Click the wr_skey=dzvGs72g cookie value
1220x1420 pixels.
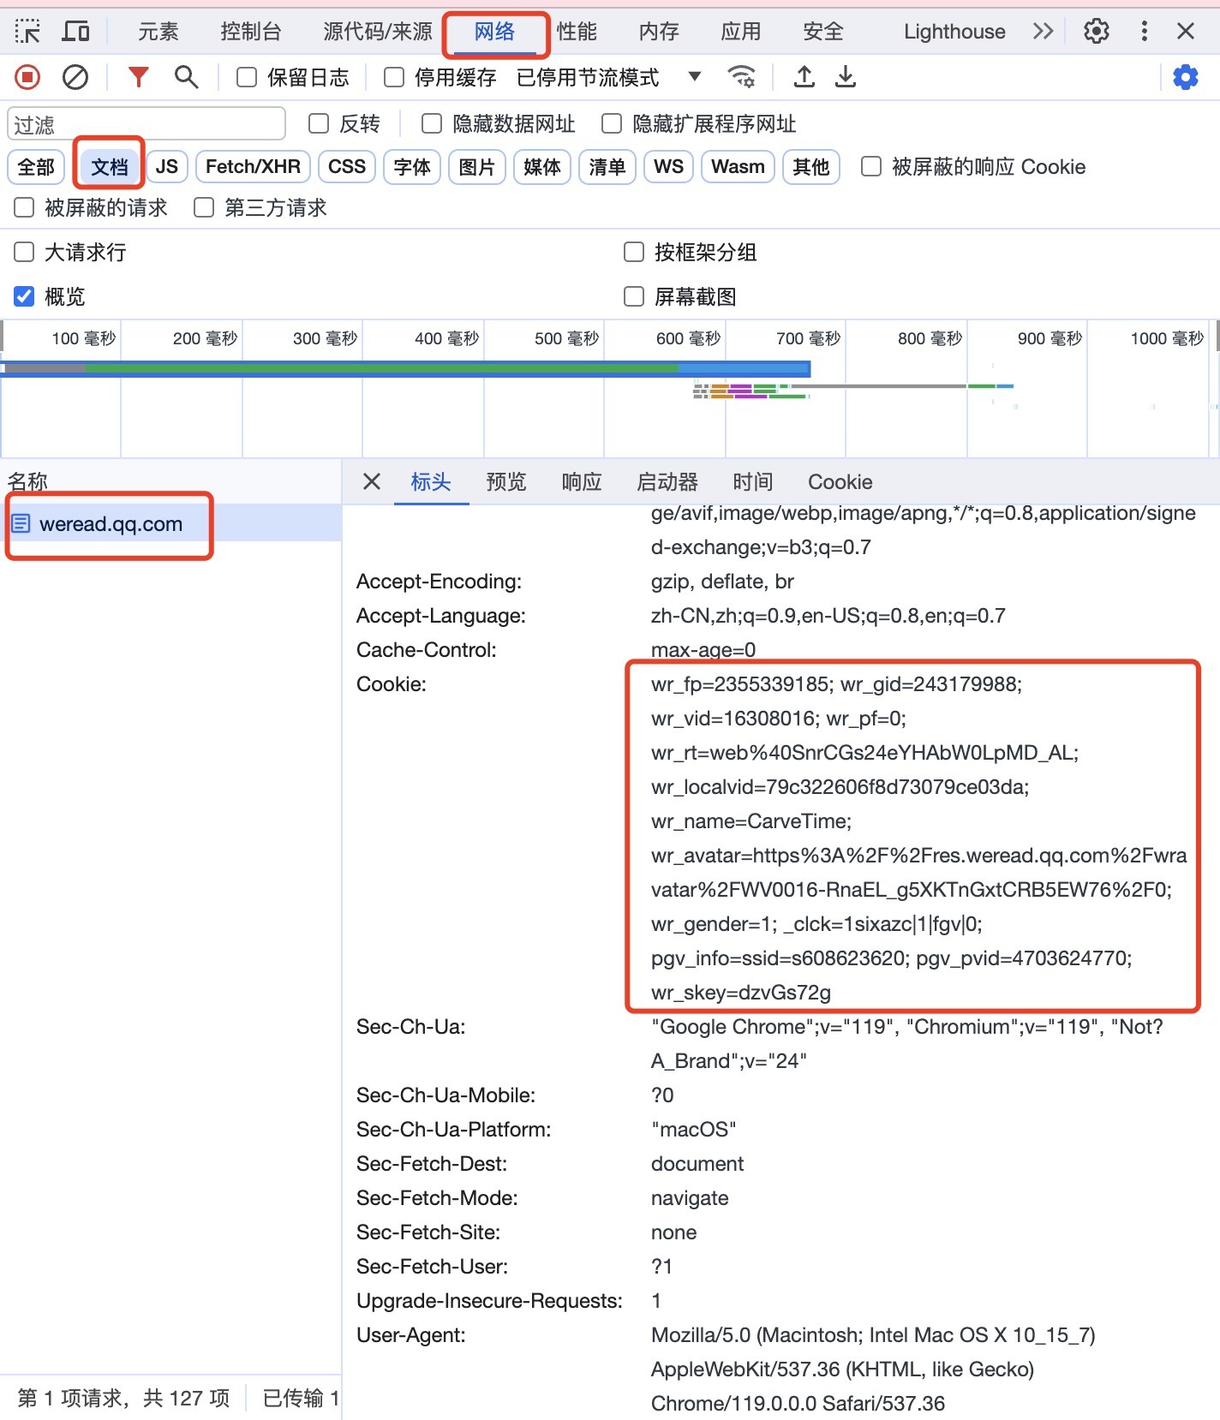tap(741, 993)
